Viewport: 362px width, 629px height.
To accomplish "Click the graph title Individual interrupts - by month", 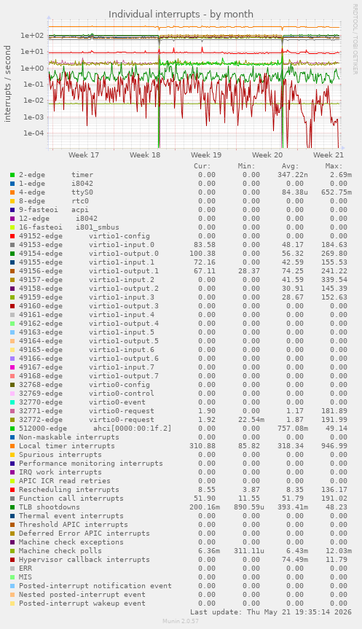I will [x=181, y=14].
